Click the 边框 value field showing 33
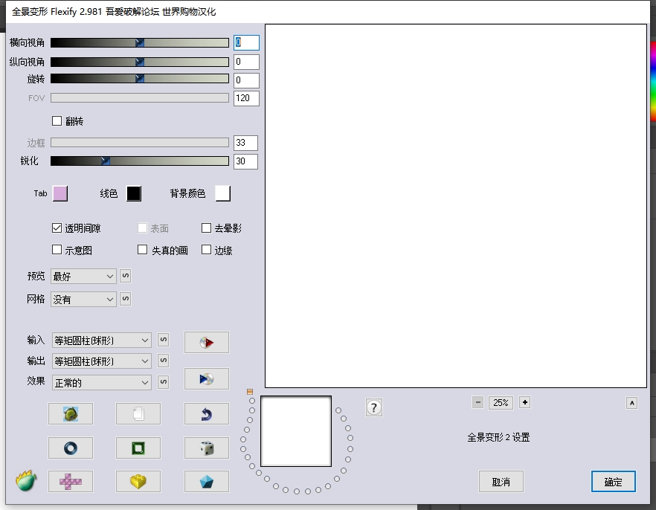Screen dimensions: 656x510 245,143
